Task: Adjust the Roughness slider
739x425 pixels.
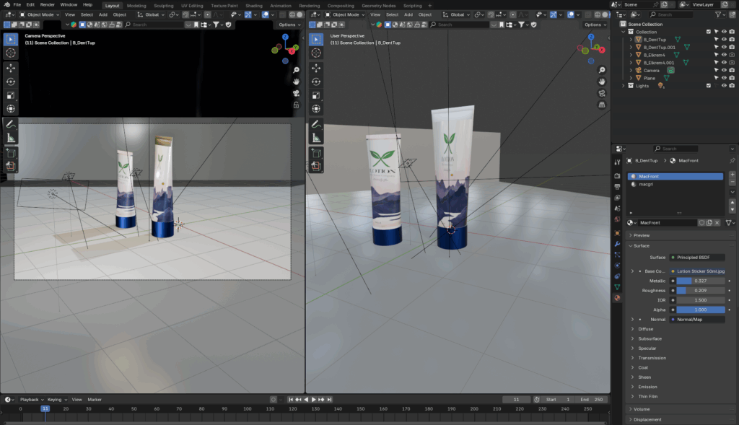Action: (x=699, y=290)
